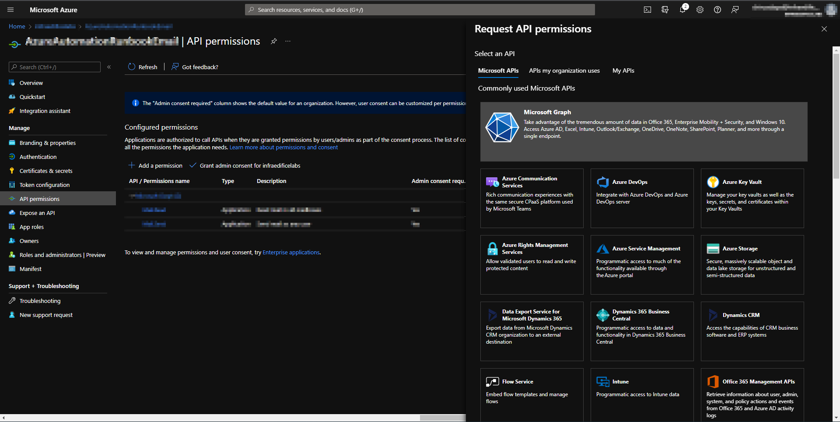The image size is (840, 422).
Task: Select Office 365 Management APIs card
Action: tap(752, 395)
